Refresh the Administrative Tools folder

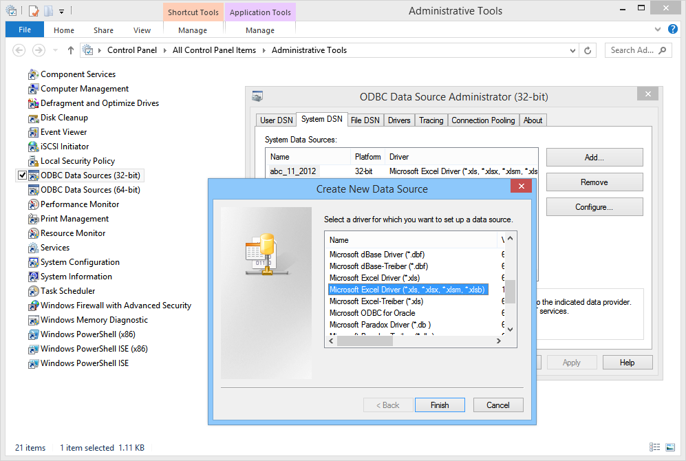588,51
